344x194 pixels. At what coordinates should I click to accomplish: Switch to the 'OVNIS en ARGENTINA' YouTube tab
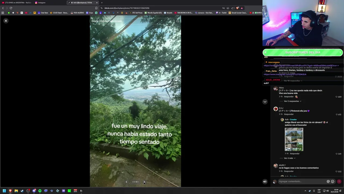point(17,3)
